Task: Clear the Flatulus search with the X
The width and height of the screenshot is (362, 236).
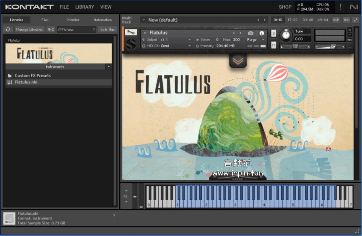Action: click(x=94, y=29)
